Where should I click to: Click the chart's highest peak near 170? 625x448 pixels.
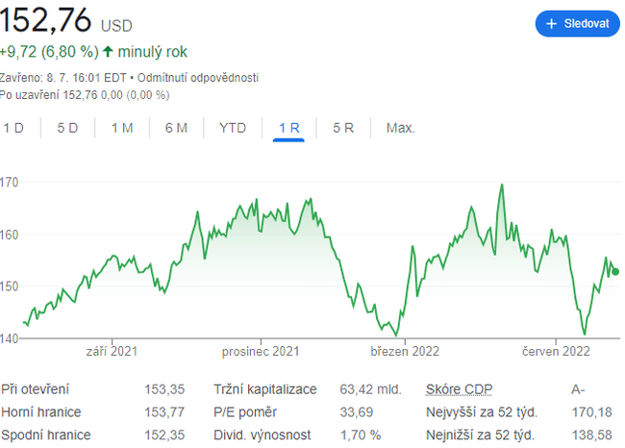(x=502, y=186)
